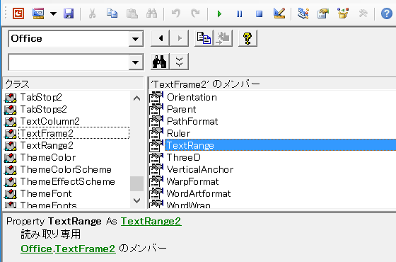The image size is (396, 262).
Task: Follow the TextFrame2 link in details pane
Action: click(86, 249)
